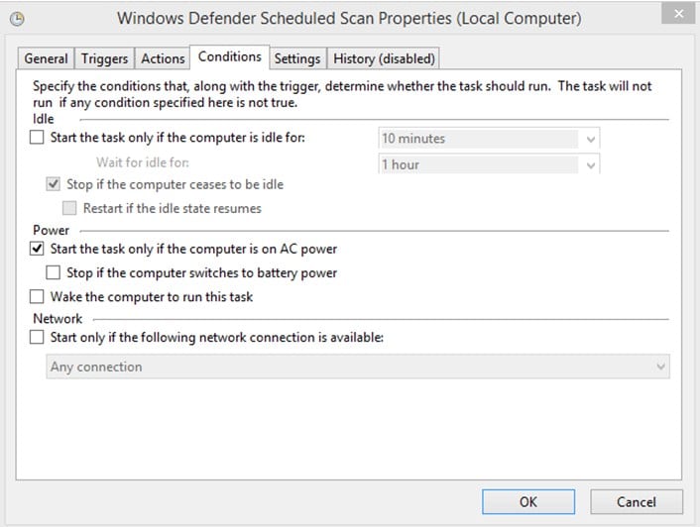Click the 'Power' section heading
The height and width of the screenshot is (527, 700).
[51, 230]
